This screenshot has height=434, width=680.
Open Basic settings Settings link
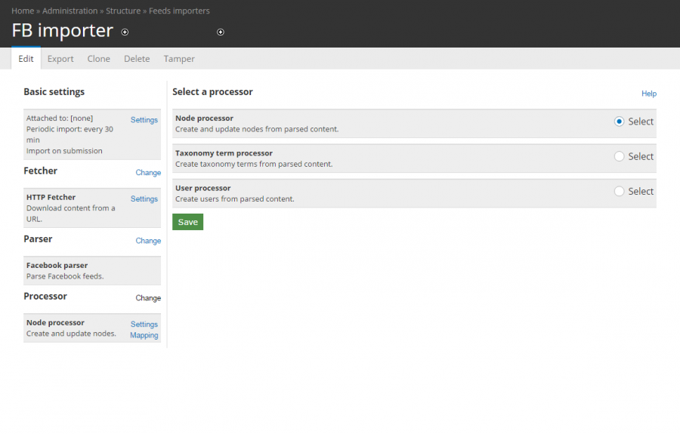tap(144, 120)
